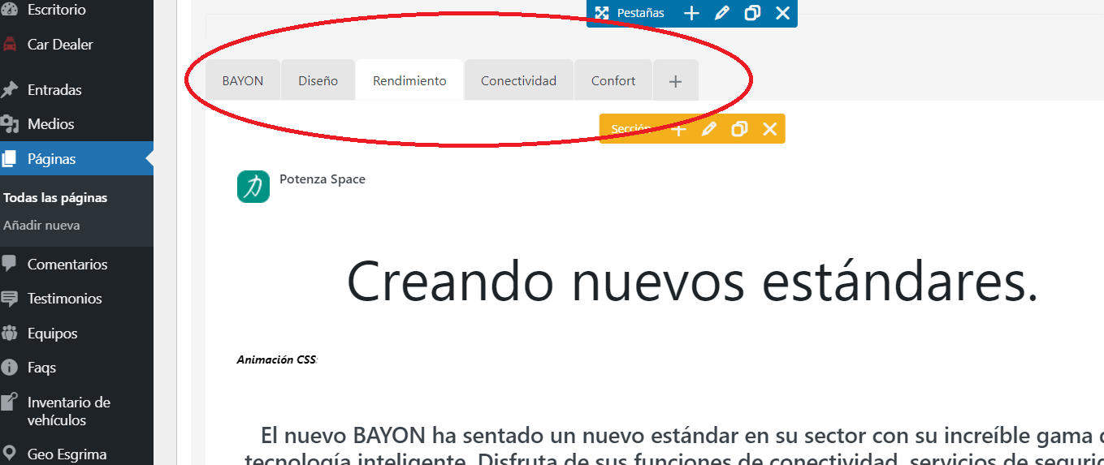Viewport: 1104px width, 465px height.
Task: Click the Equipos group icon
Action: pos(10,334)
